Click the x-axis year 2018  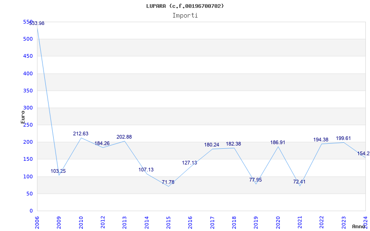pyautogui.click(x=234, y=222)
